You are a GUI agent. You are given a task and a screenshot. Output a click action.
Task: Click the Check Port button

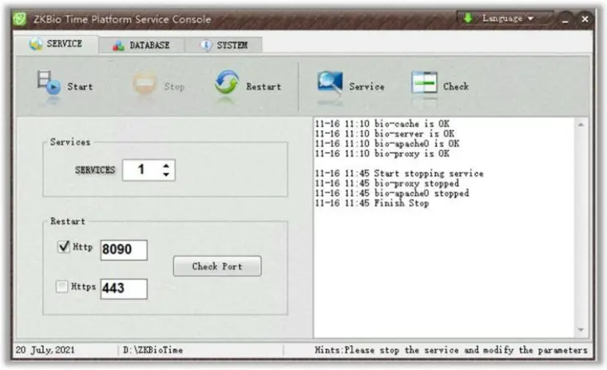tap(217, 266)
